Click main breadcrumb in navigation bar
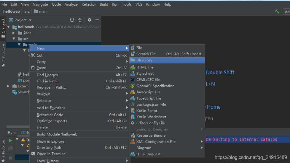 click(x=41, y=12)
